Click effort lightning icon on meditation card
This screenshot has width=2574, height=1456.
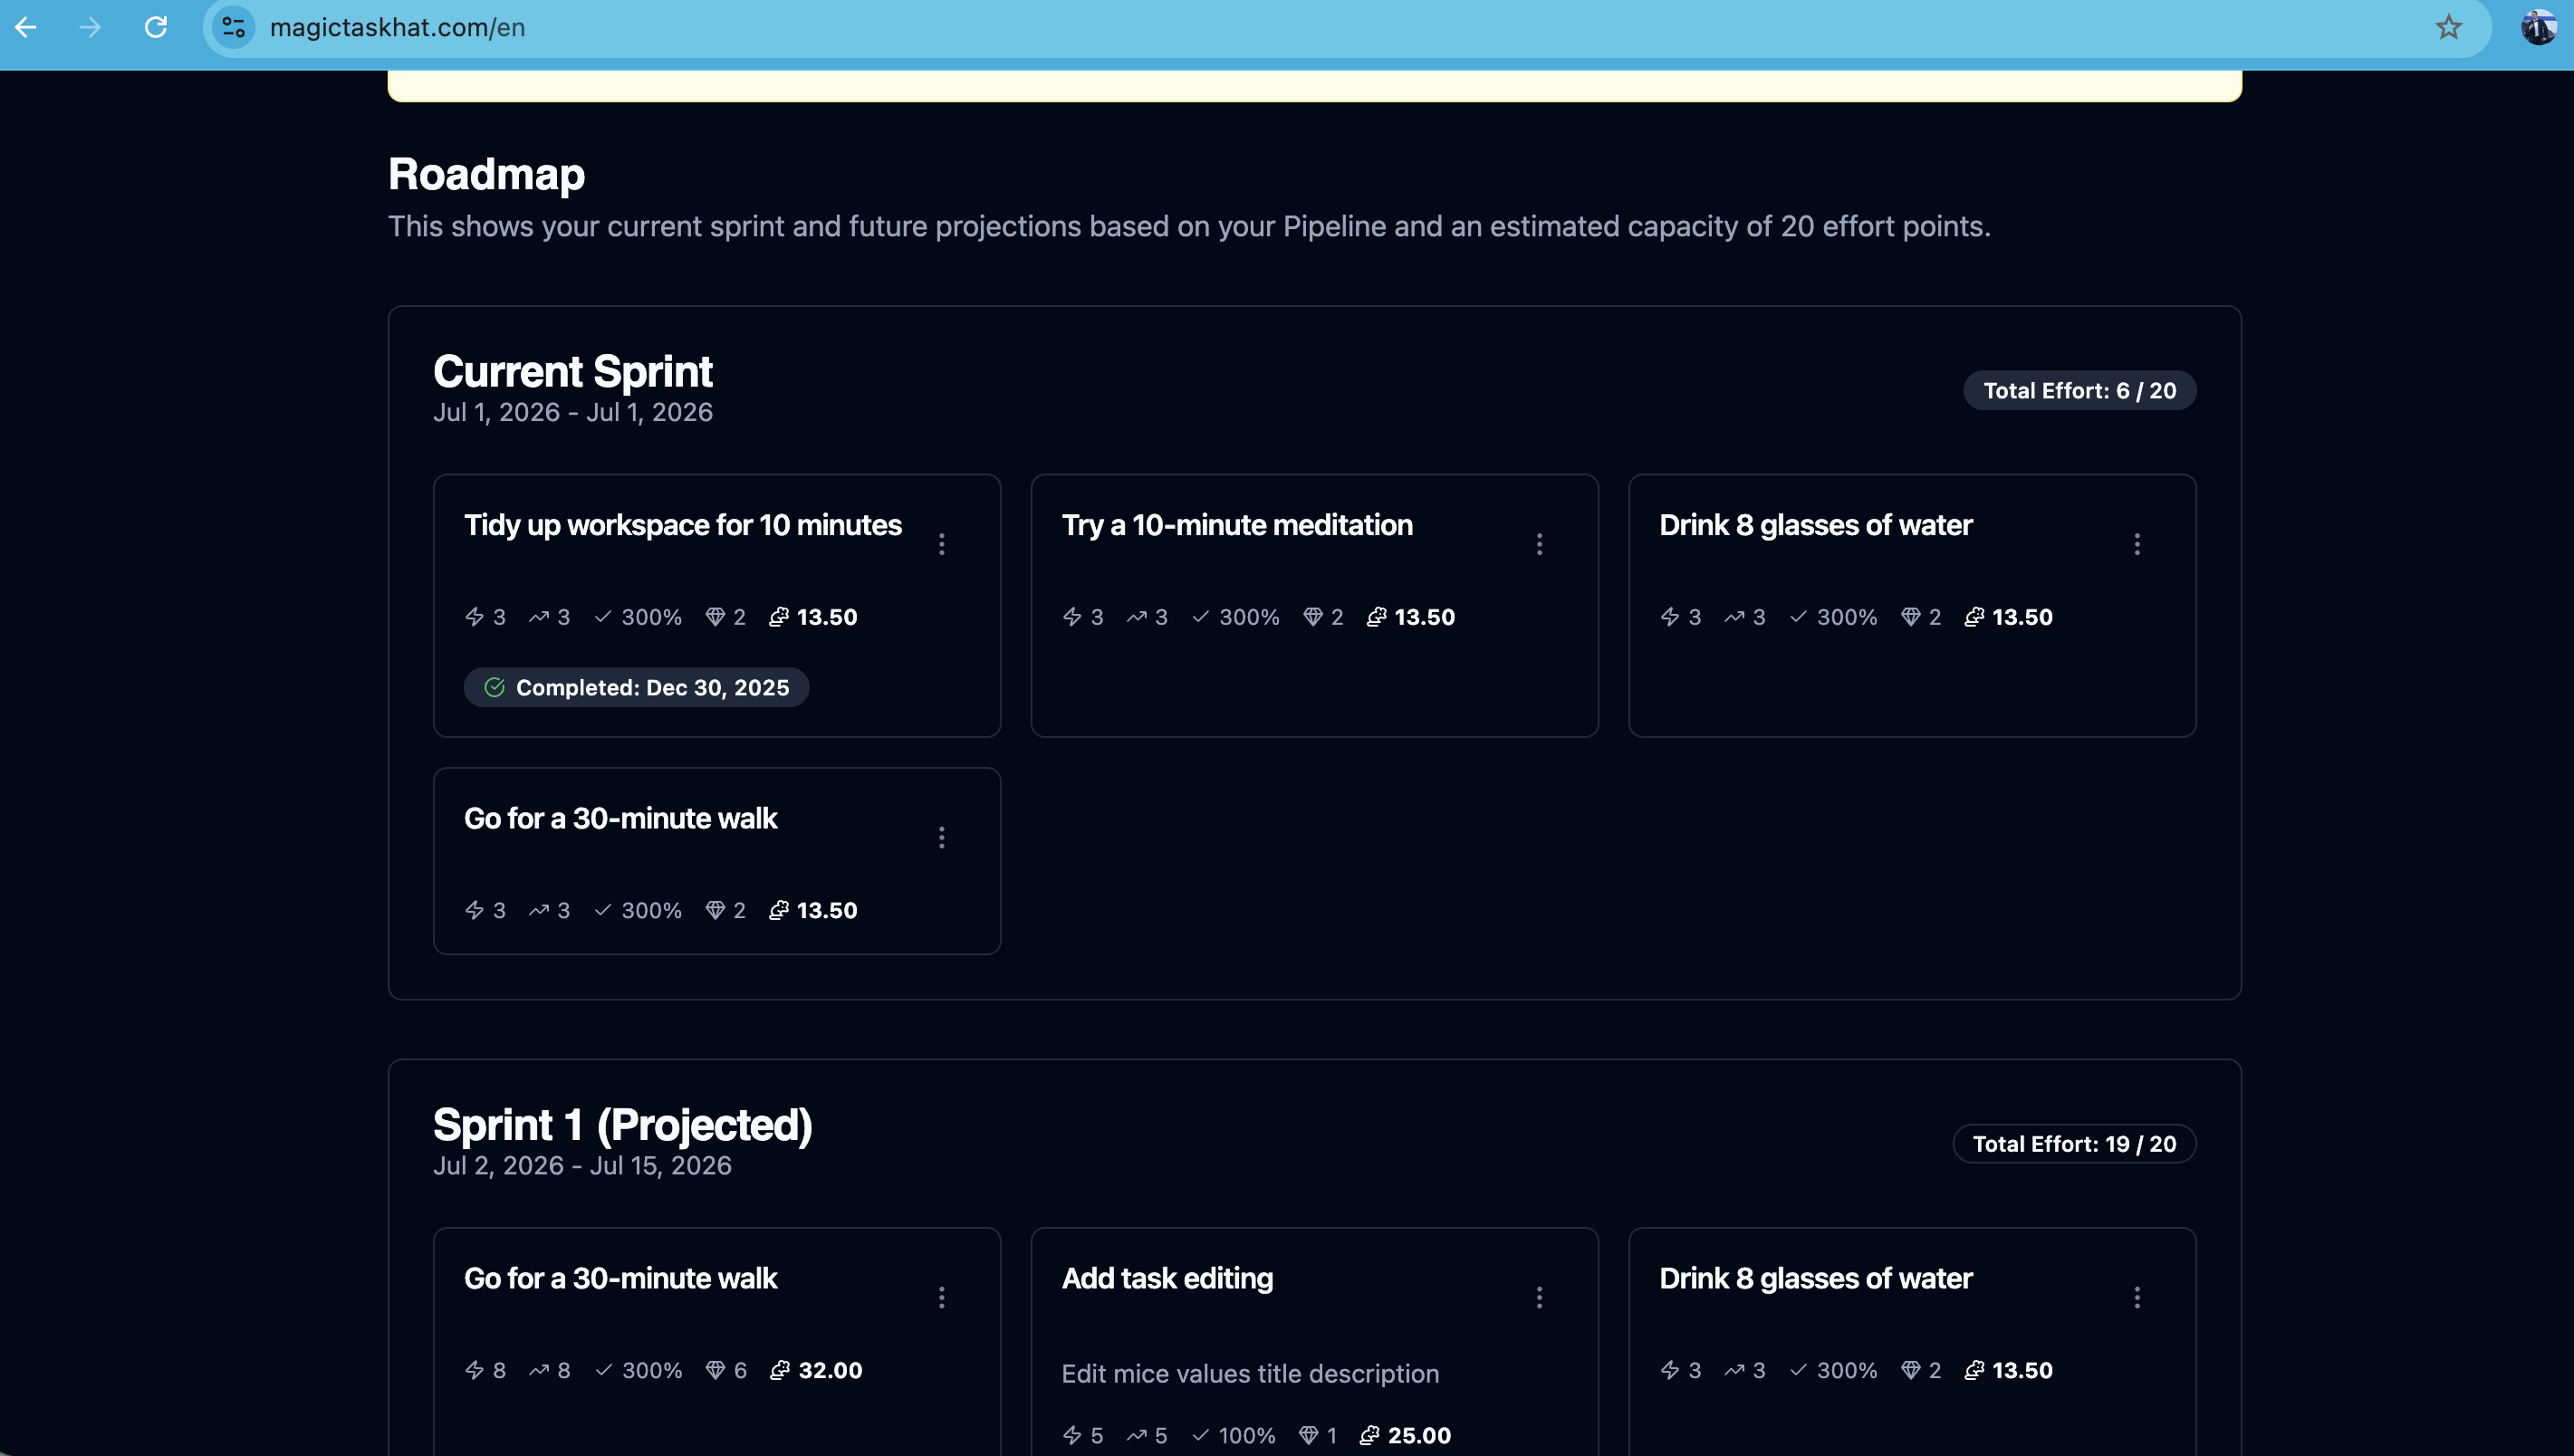[x=1072, y=616]
